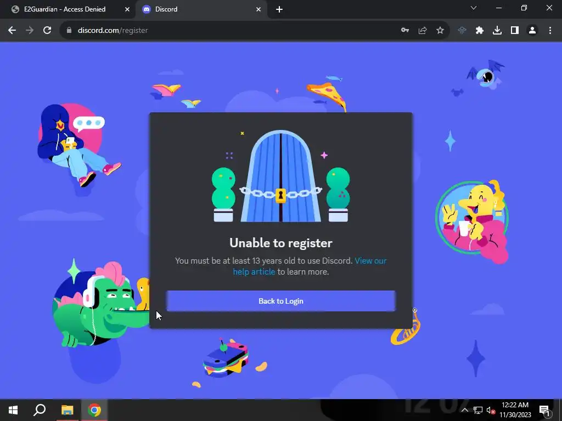Restore down the Chrome window
562x421 pixels.
524,8
